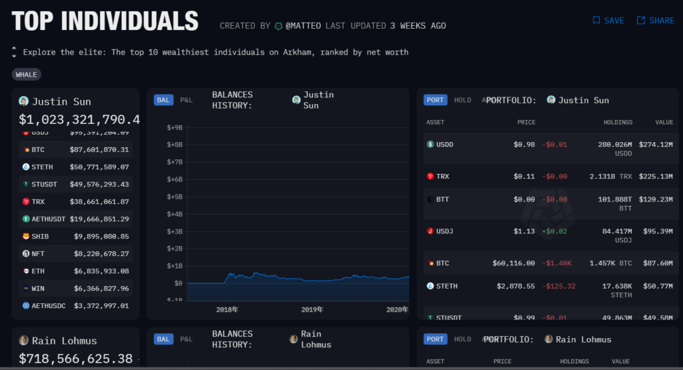The height and width of the screenshot is (370, 683).
Task: Click the BTC coin icon in holdings list
Action: (x=26, y=150)
